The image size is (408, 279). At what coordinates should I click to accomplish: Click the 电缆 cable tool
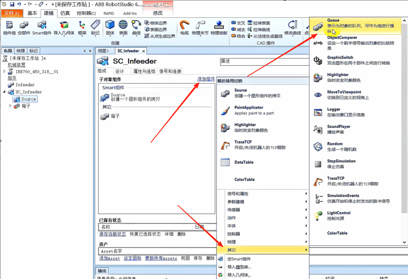point(184,28)
